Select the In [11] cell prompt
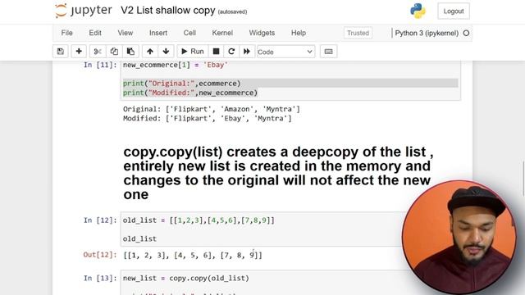Screen dimensions: 525x295 pyautogui.click(x=100, y=65)
